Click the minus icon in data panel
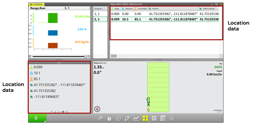 click(x=59, y=112)
